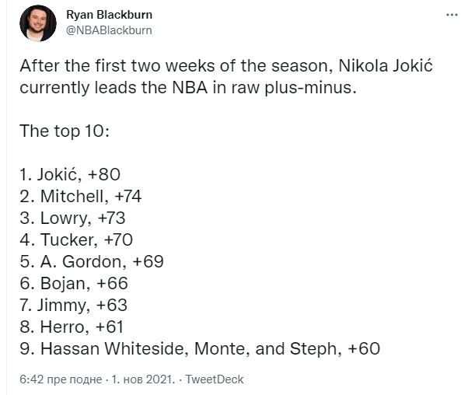461x395 pixels.
Task: Click the word 'plus-minus' in the tweet
Action: click(x=310, y=88)
